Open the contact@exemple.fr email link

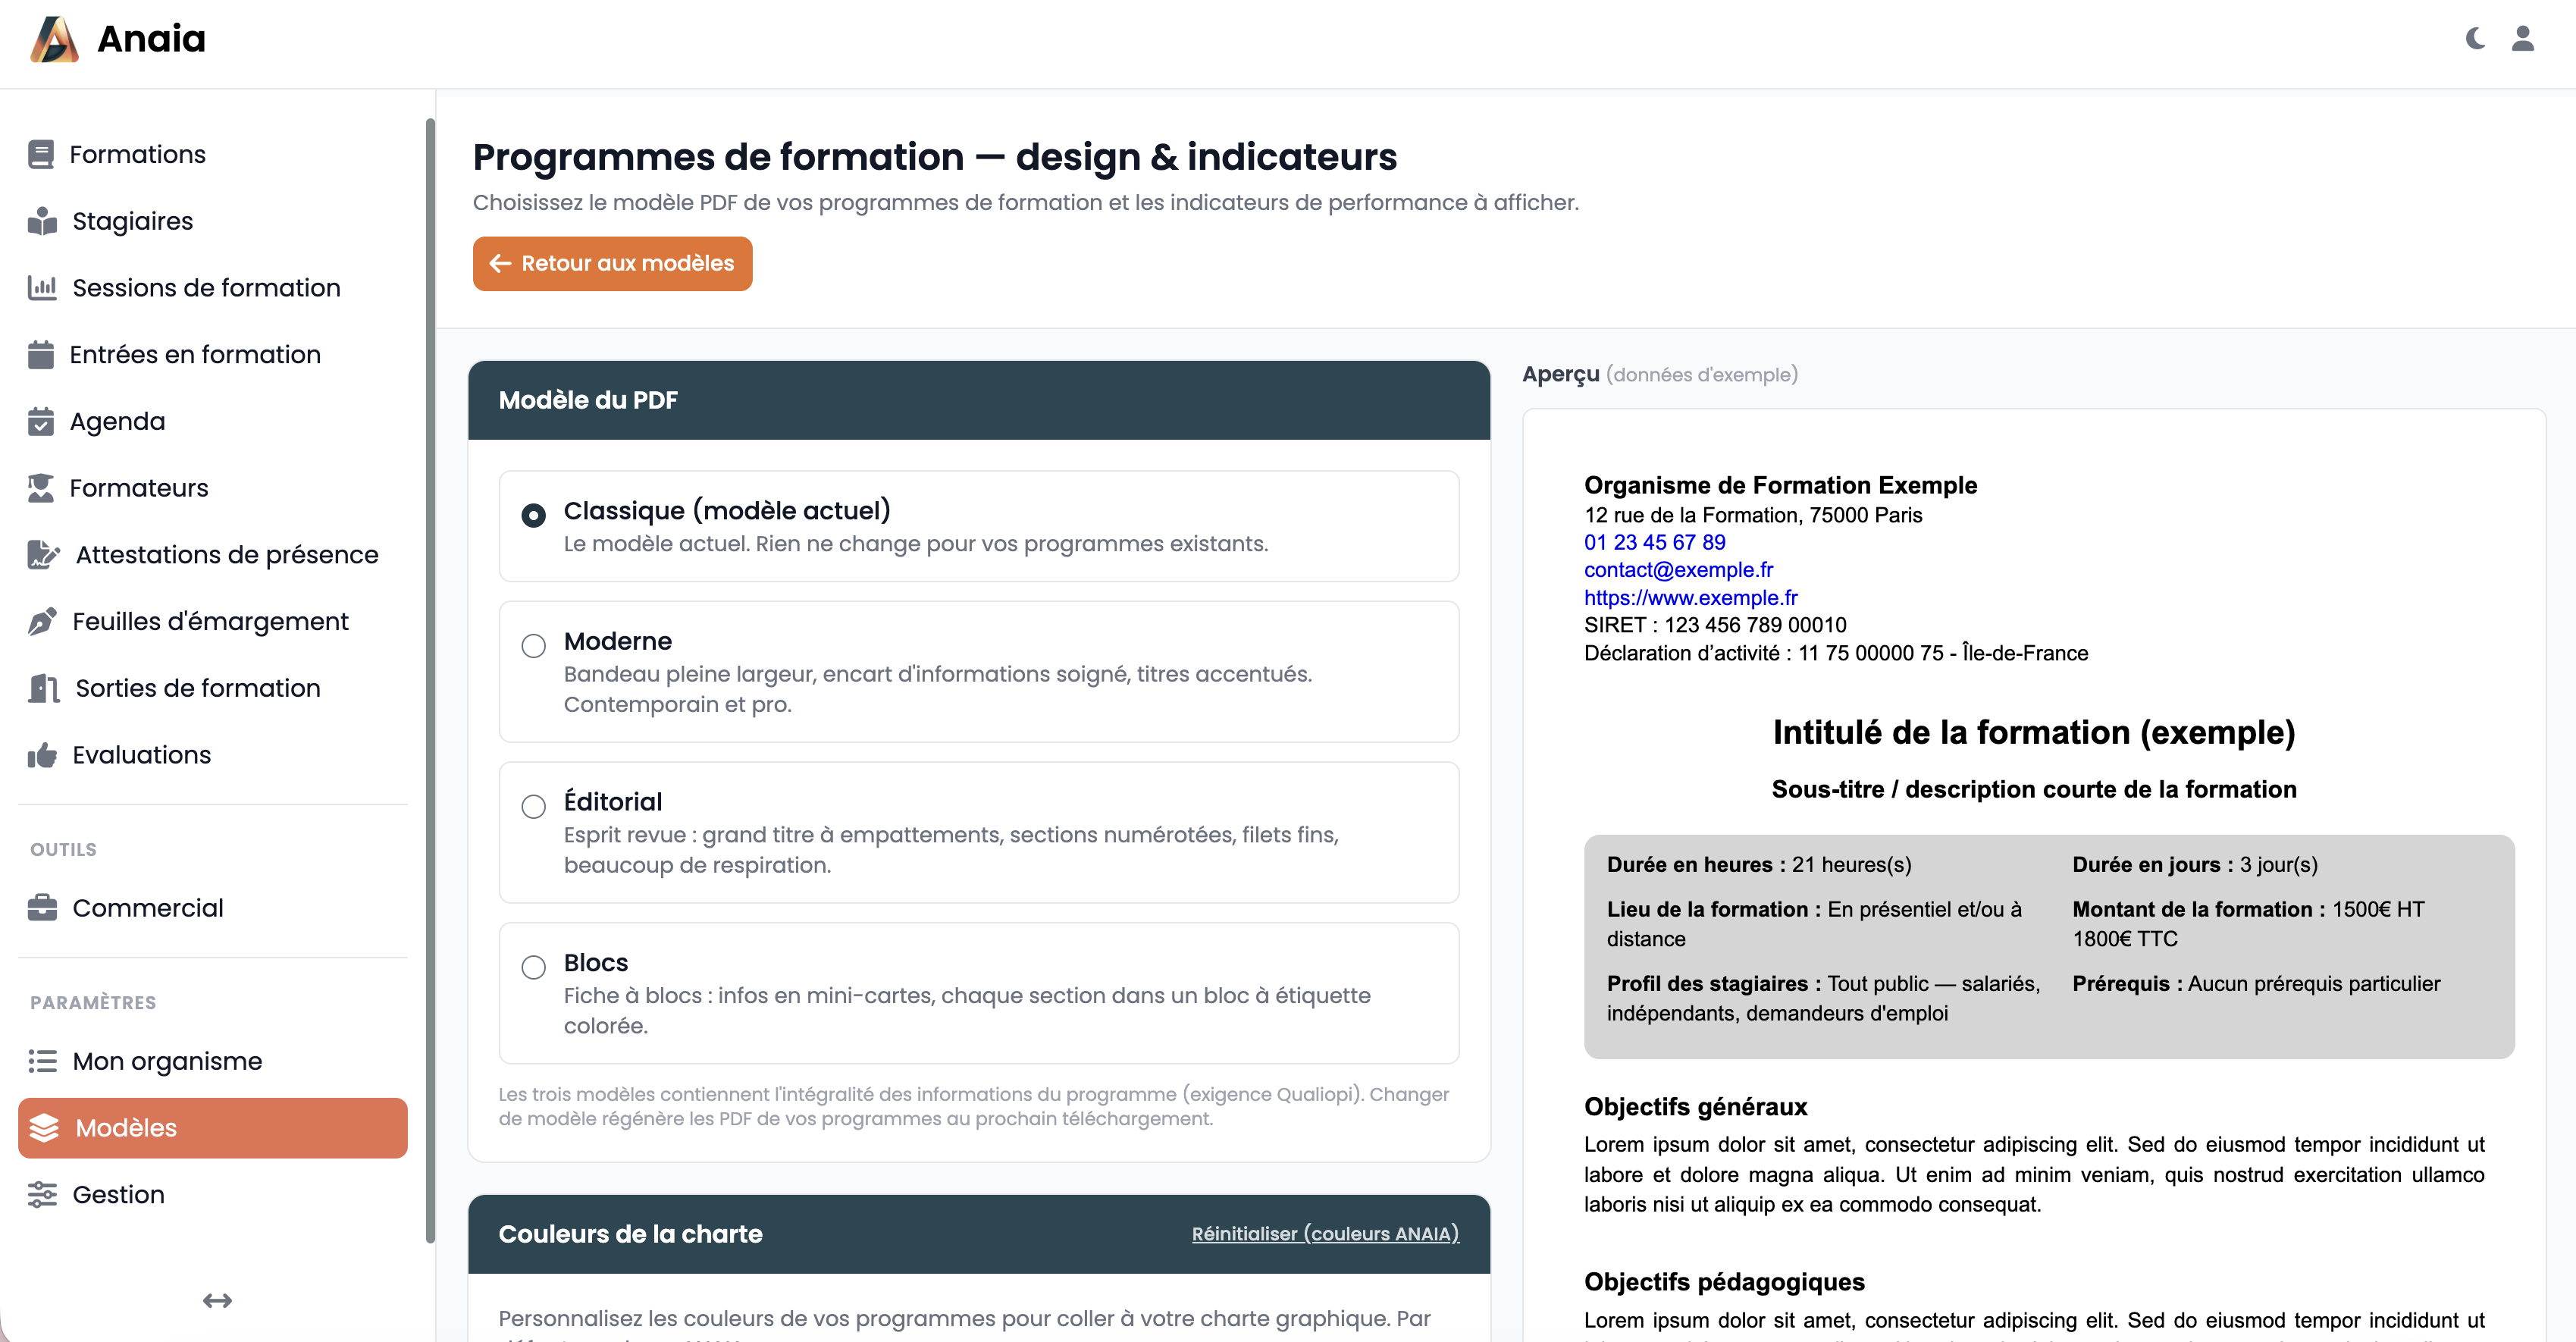coord(1678,569)
